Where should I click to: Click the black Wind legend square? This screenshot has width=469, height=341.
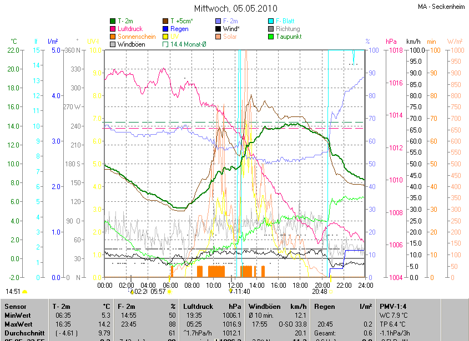click(218, 29)
